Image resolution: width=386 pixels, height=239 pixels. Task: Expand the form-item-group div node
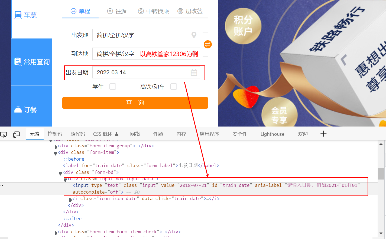point(56,147)
